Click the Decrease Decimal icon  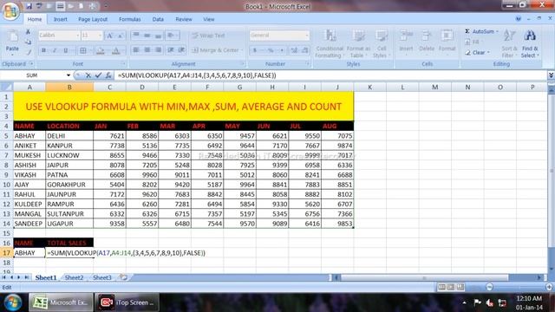pyautogui.click(x=305, y=50)
